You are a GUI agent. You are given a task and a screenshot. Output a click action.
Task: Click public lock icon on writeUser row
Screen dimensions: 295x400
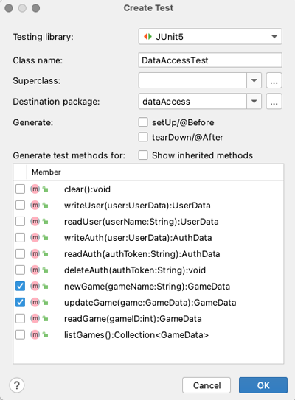[46, 206]
